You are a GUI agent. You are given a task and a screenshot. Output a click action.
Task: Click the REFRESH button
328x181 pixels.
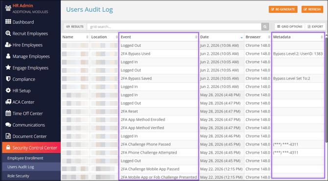pos(312,9)
